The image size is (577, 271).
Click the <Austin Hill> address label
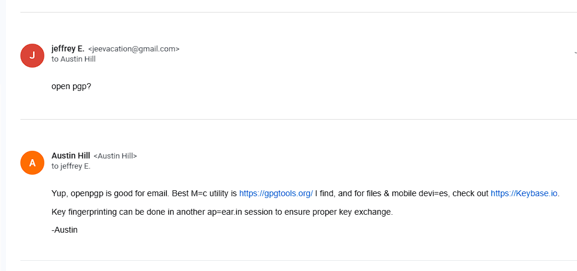tap(115, 156)
